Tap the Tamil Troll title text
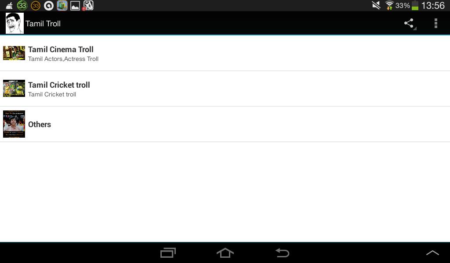Image resolution: width=450 pixels, height=263 pixels. click(x=43, y=24)
